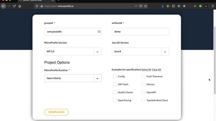The width and height of the screenshot is (216, 121).
Task: Open the Firefox hamburger menu
Action: tap(213, 6)
